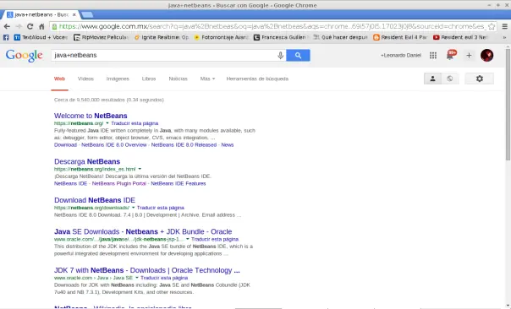The height and width of the screenshot is (309, 511).
Task: Expand the Java SE breadcrumb result arrow
Action: point(137,278)
